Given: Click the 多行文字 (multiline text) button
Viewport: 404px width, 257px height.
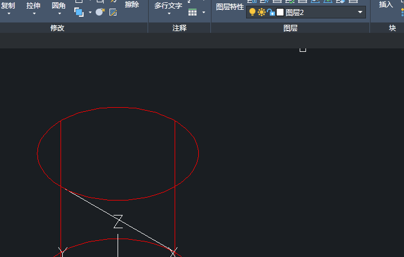Looking at the screenshot, I should pyautogui.click(x=168, y=5).
